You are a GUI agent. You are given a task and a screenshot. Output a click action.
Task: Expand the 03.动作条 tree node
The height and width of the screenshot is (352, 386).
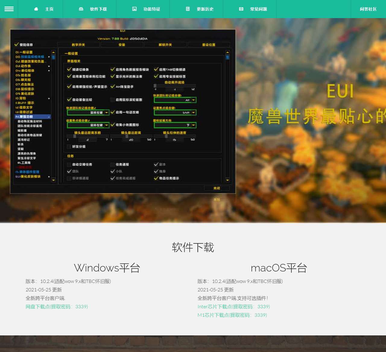(49, 66)
